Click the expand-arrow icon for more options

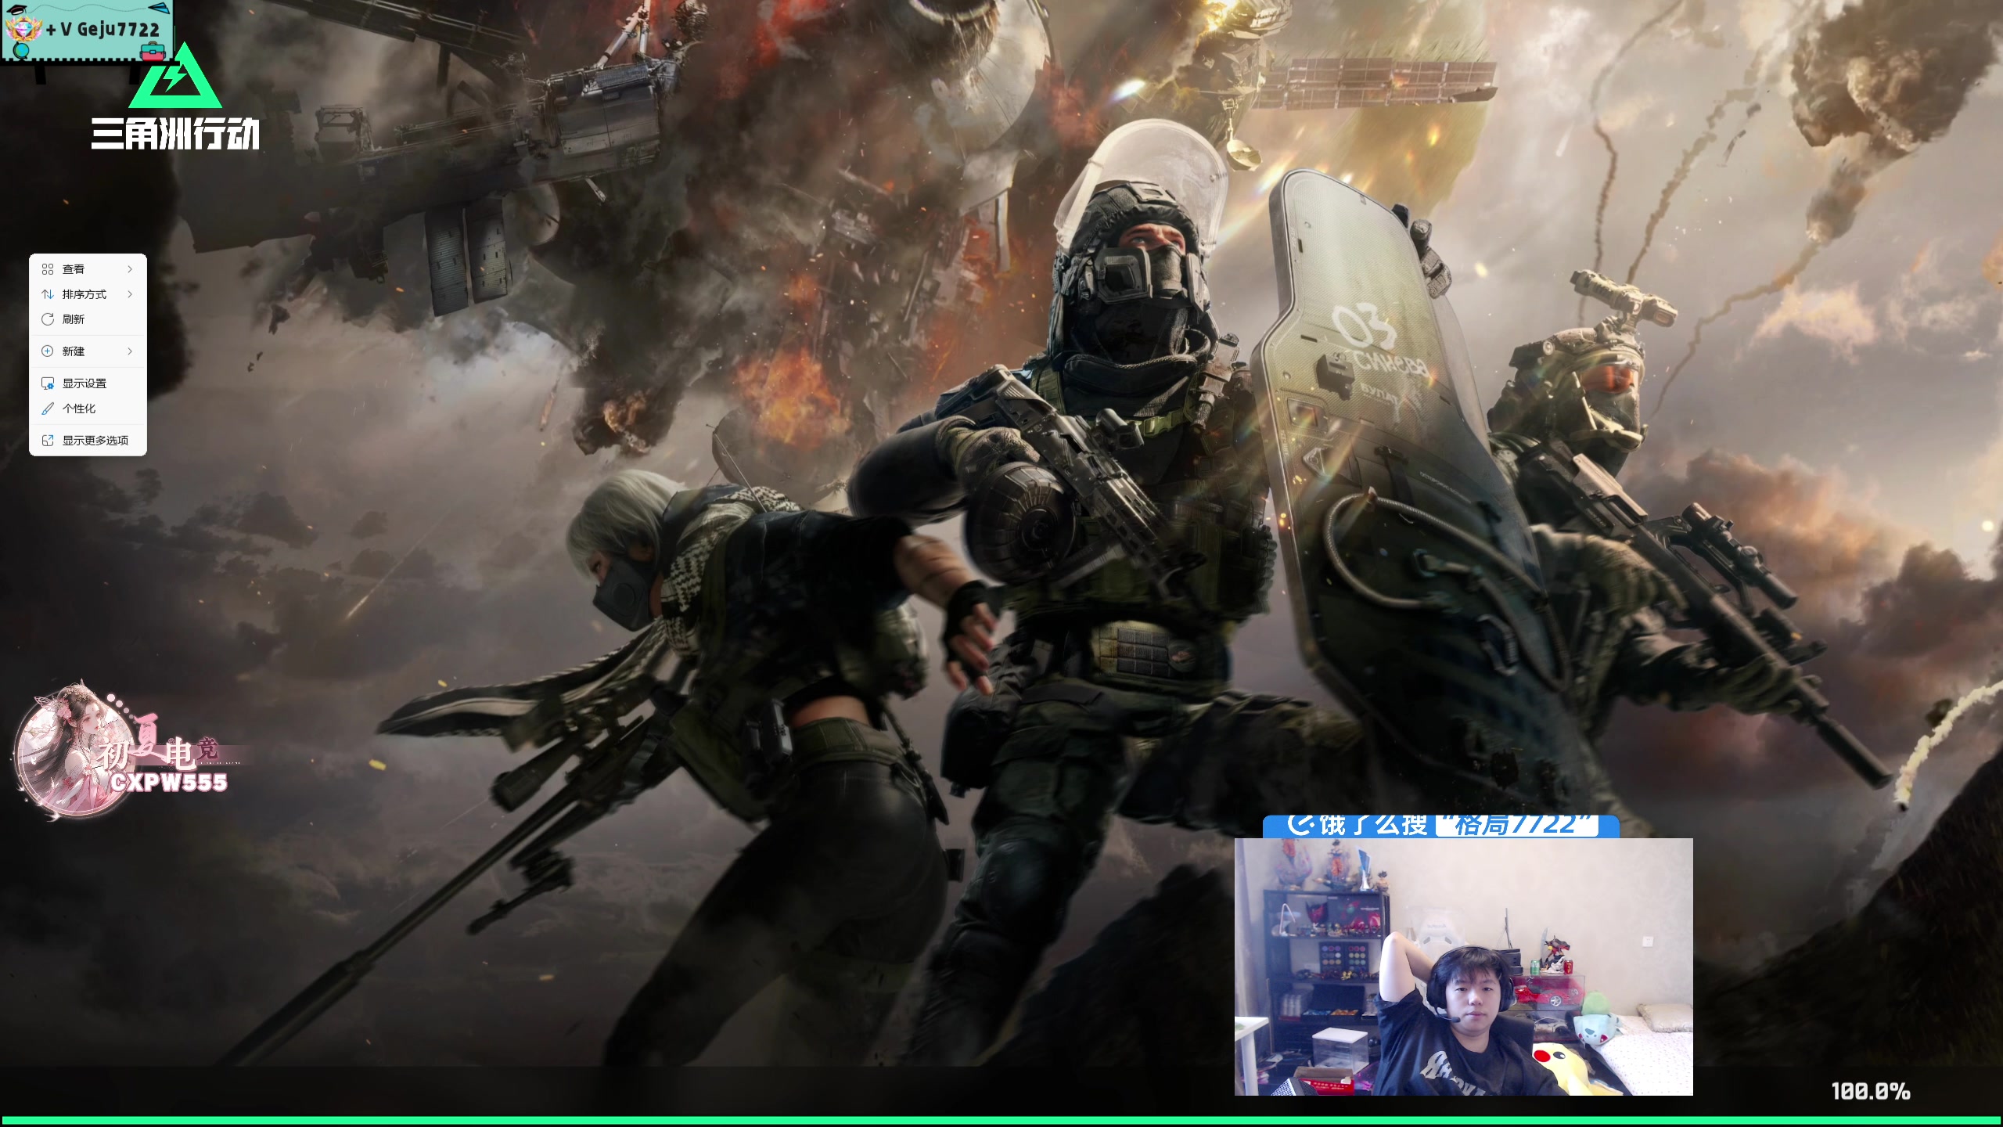pyautogui.click(x=48, y=441)
